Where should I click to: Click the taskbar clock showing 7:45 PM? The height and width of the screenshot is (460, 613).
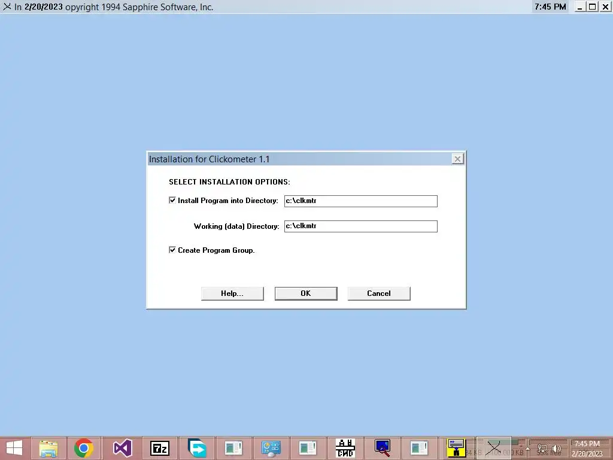587,449
